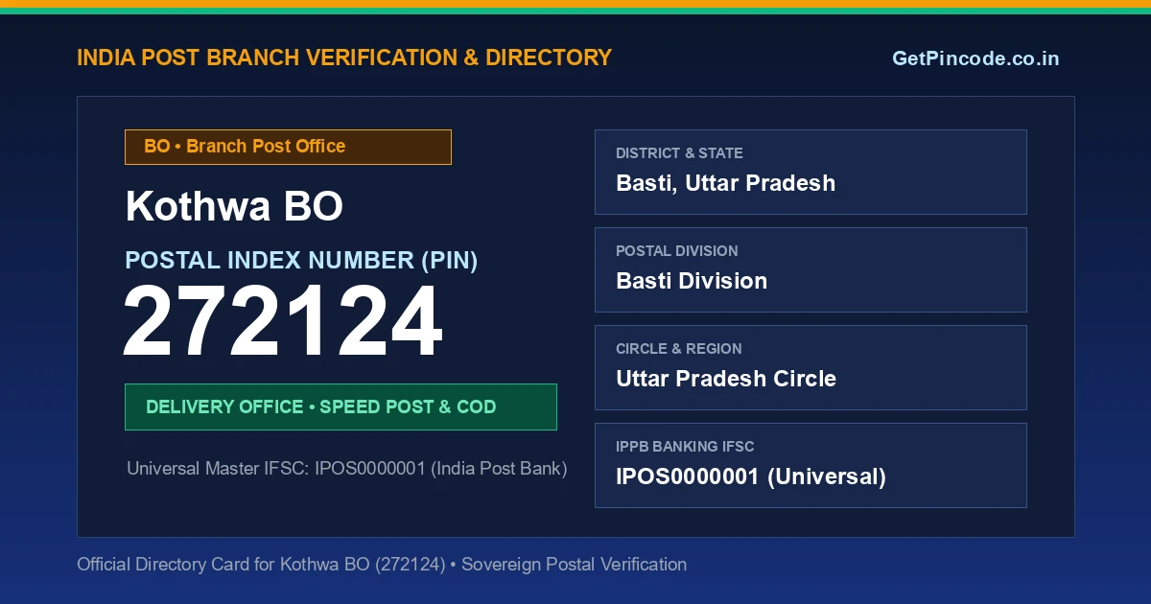Click the District & State label
The width and height of the screenshot is (1151, 604).
[x=679, y=153]
